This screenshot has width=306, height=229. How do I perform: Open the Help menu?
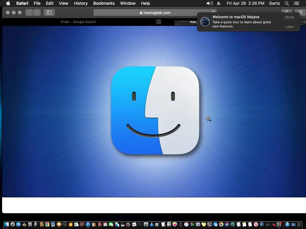coord(146,3)
